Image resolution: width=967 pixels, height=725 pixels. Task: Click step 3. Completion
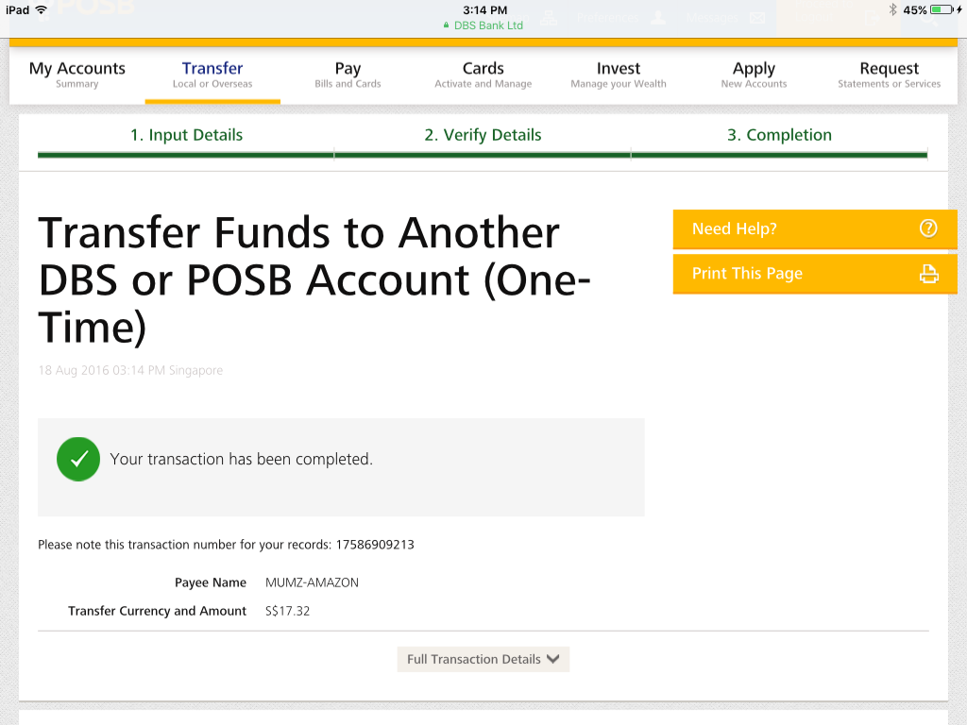coord(779,135)
